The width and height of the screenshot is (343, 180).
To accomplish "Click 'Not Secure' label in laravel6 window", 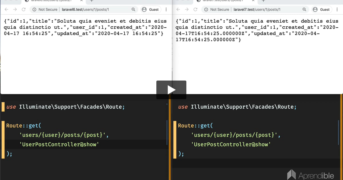I will (x=48, y=9).
